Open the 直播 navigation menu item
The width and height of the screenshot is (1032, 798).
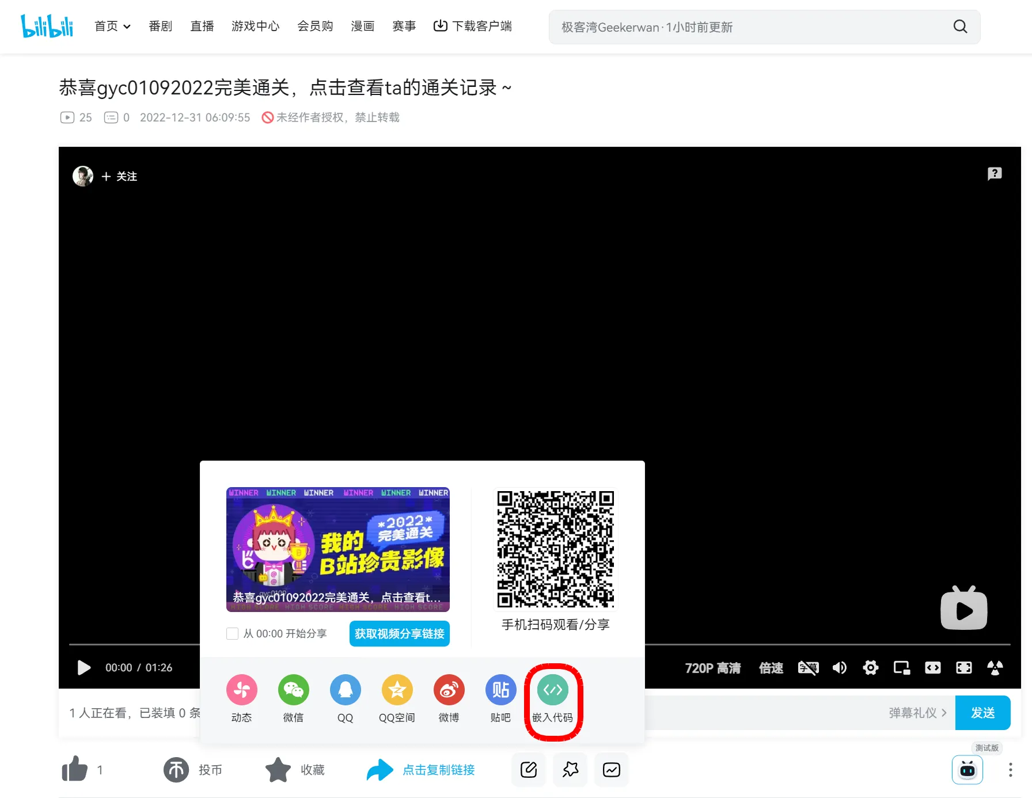[202, 26]
